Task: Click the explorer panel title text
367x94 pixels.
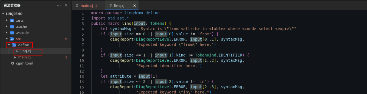Action: pyautogui.click(x=12, y=5)
